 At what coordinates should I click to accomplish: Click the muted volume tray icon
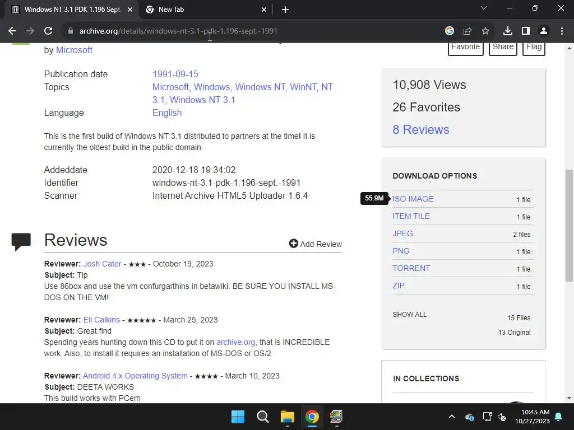pos(502,417)
